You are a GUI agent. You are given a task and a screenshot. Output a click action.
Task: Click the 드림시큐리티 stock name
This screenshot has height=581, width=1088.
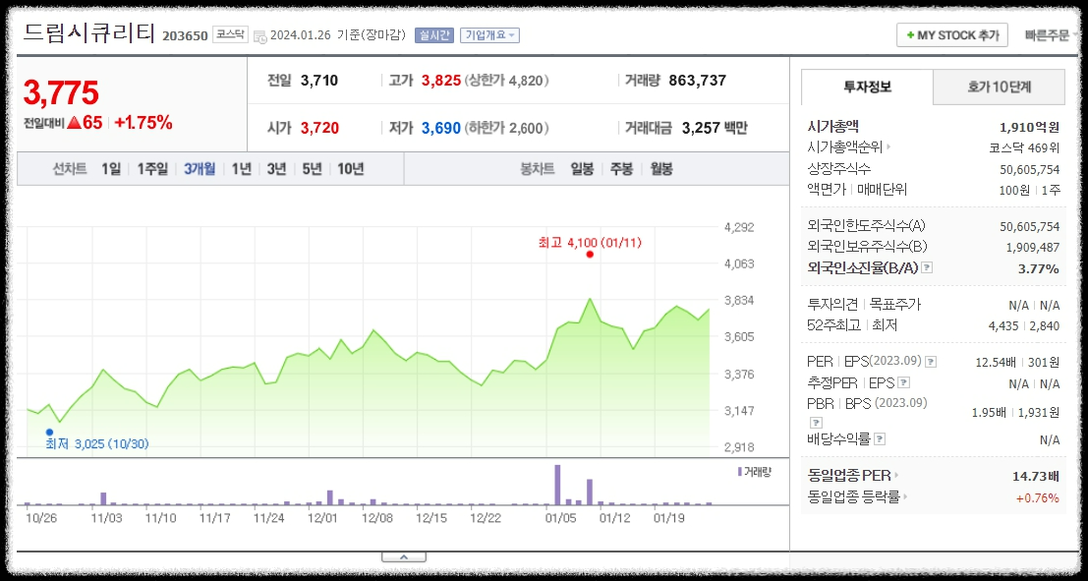point(88,32)
